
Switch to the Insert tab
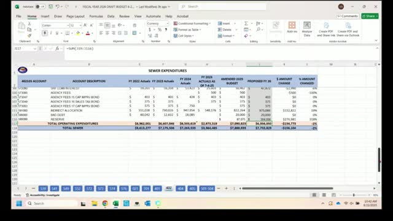click(x=45, y=17)
